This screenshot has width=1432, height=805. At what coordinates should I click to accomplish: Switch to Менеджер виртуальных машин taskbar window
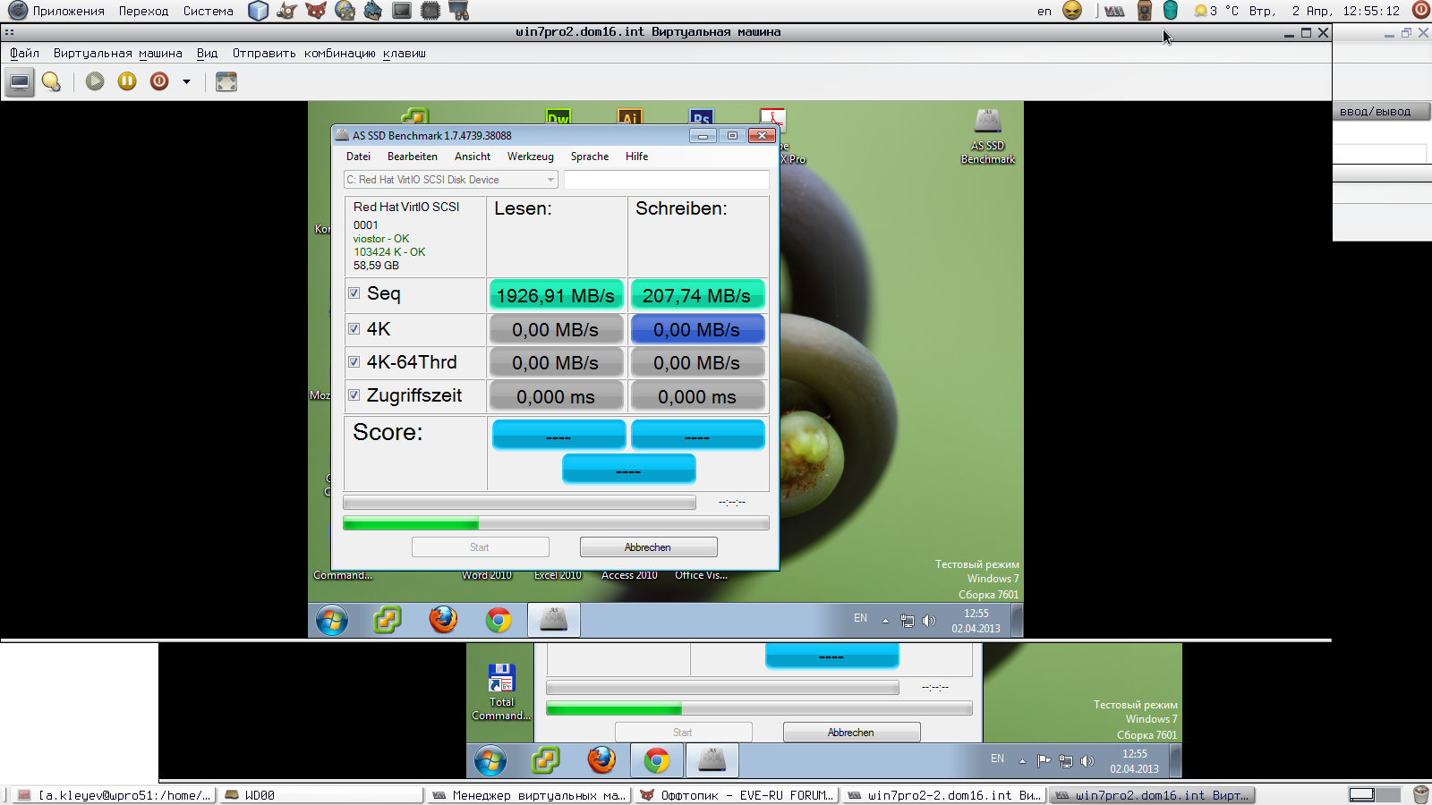pyautogui.click(x=528, y=795)
